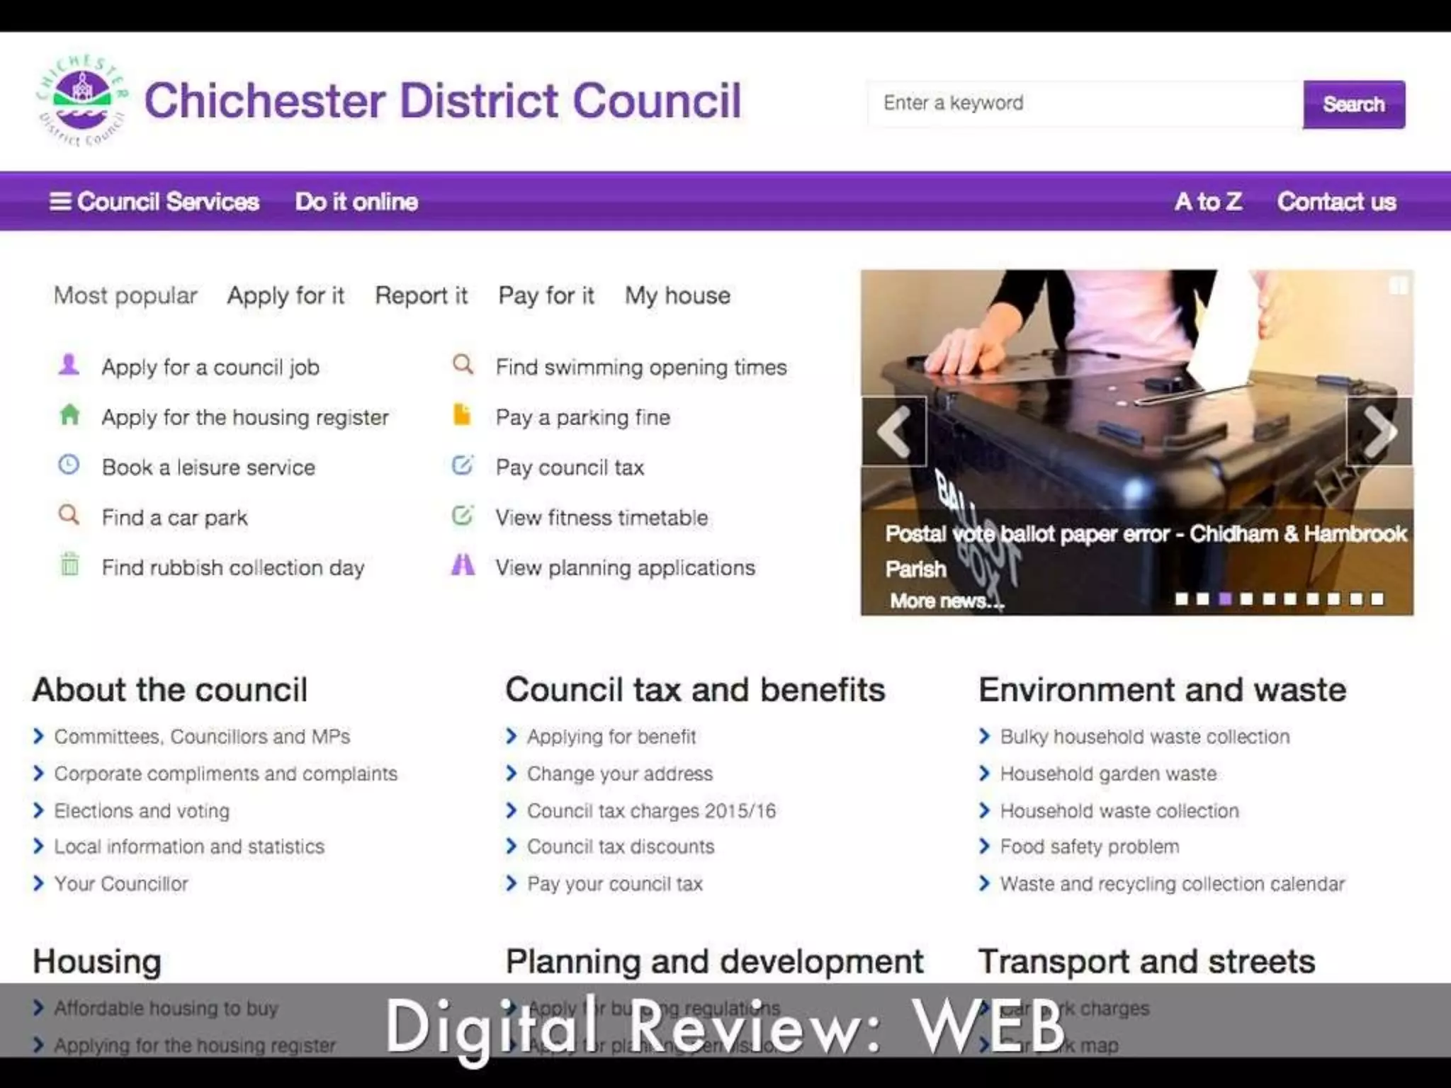1451x1088 pixels.
Task: Switch to the Apply for it tab
Action: pyautogui.click(x=286, y=295)
